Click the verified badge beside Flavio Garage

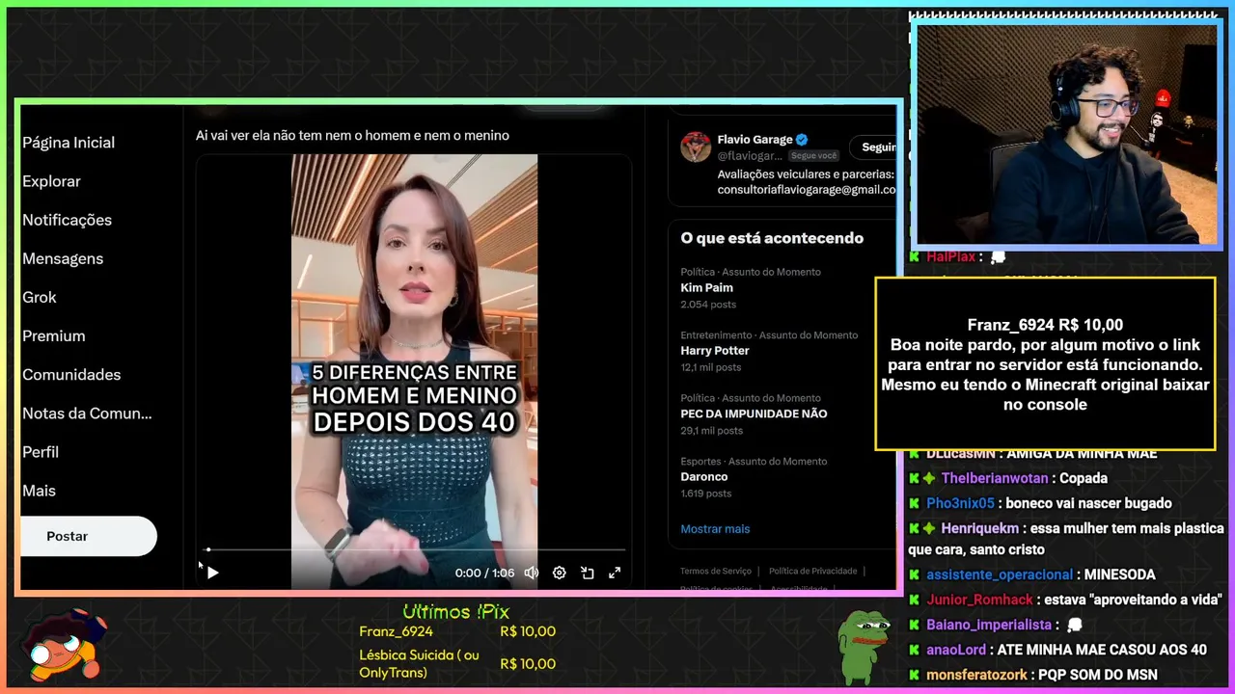click(x=802, y=139)
